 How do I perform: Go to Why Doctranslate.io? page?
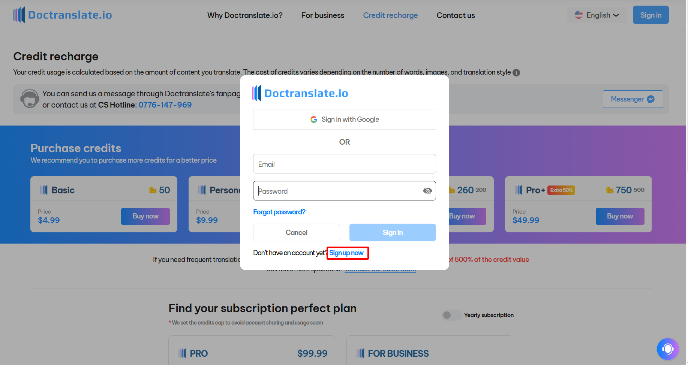(x=245, y=15)
